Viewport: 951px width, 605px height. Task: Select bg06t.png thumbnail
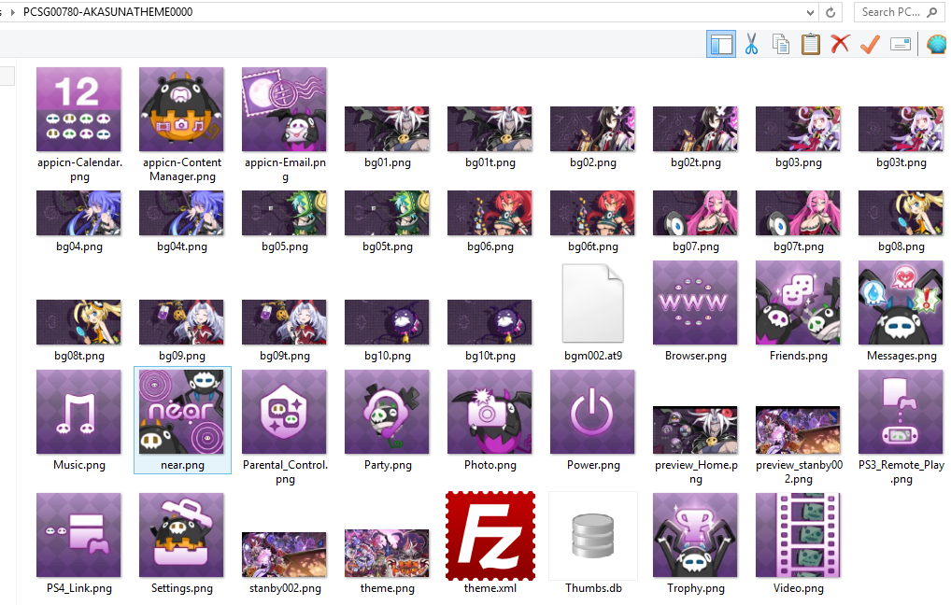click(x=592, y=214)
